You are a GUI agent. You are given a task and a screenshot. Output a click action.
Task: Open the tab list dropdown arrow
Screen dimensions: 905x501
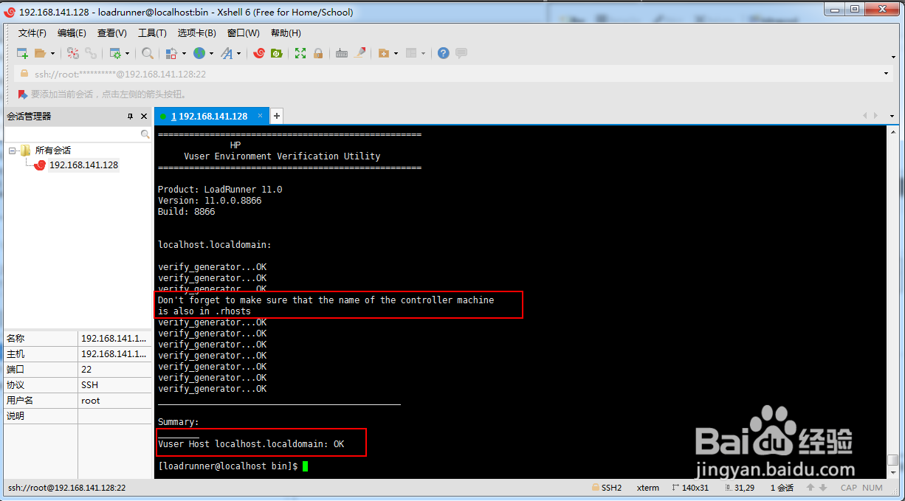[x=892, y=116]
